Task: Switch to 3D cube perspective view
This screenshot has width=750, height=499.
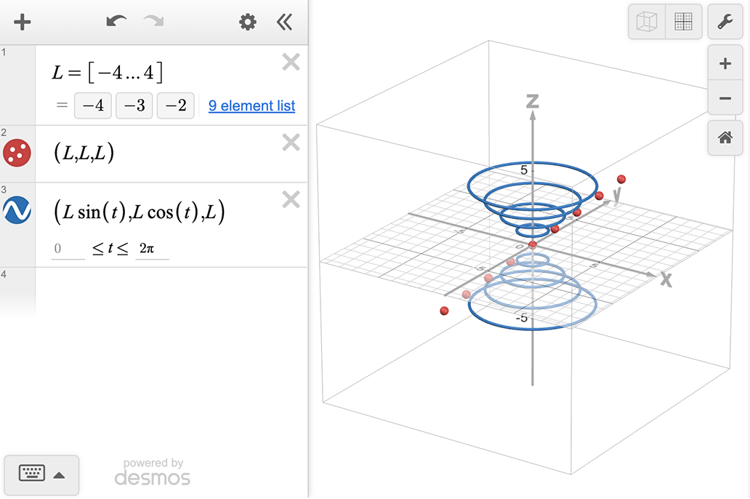Action: tap(646, 22)
